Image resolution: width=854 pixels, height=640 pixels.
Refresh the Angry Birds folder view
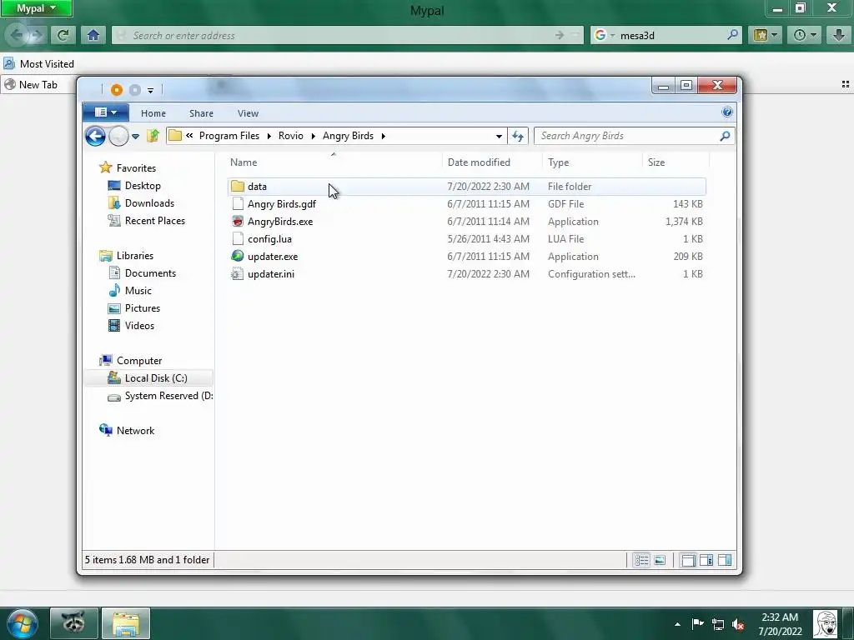click(518, 136)
